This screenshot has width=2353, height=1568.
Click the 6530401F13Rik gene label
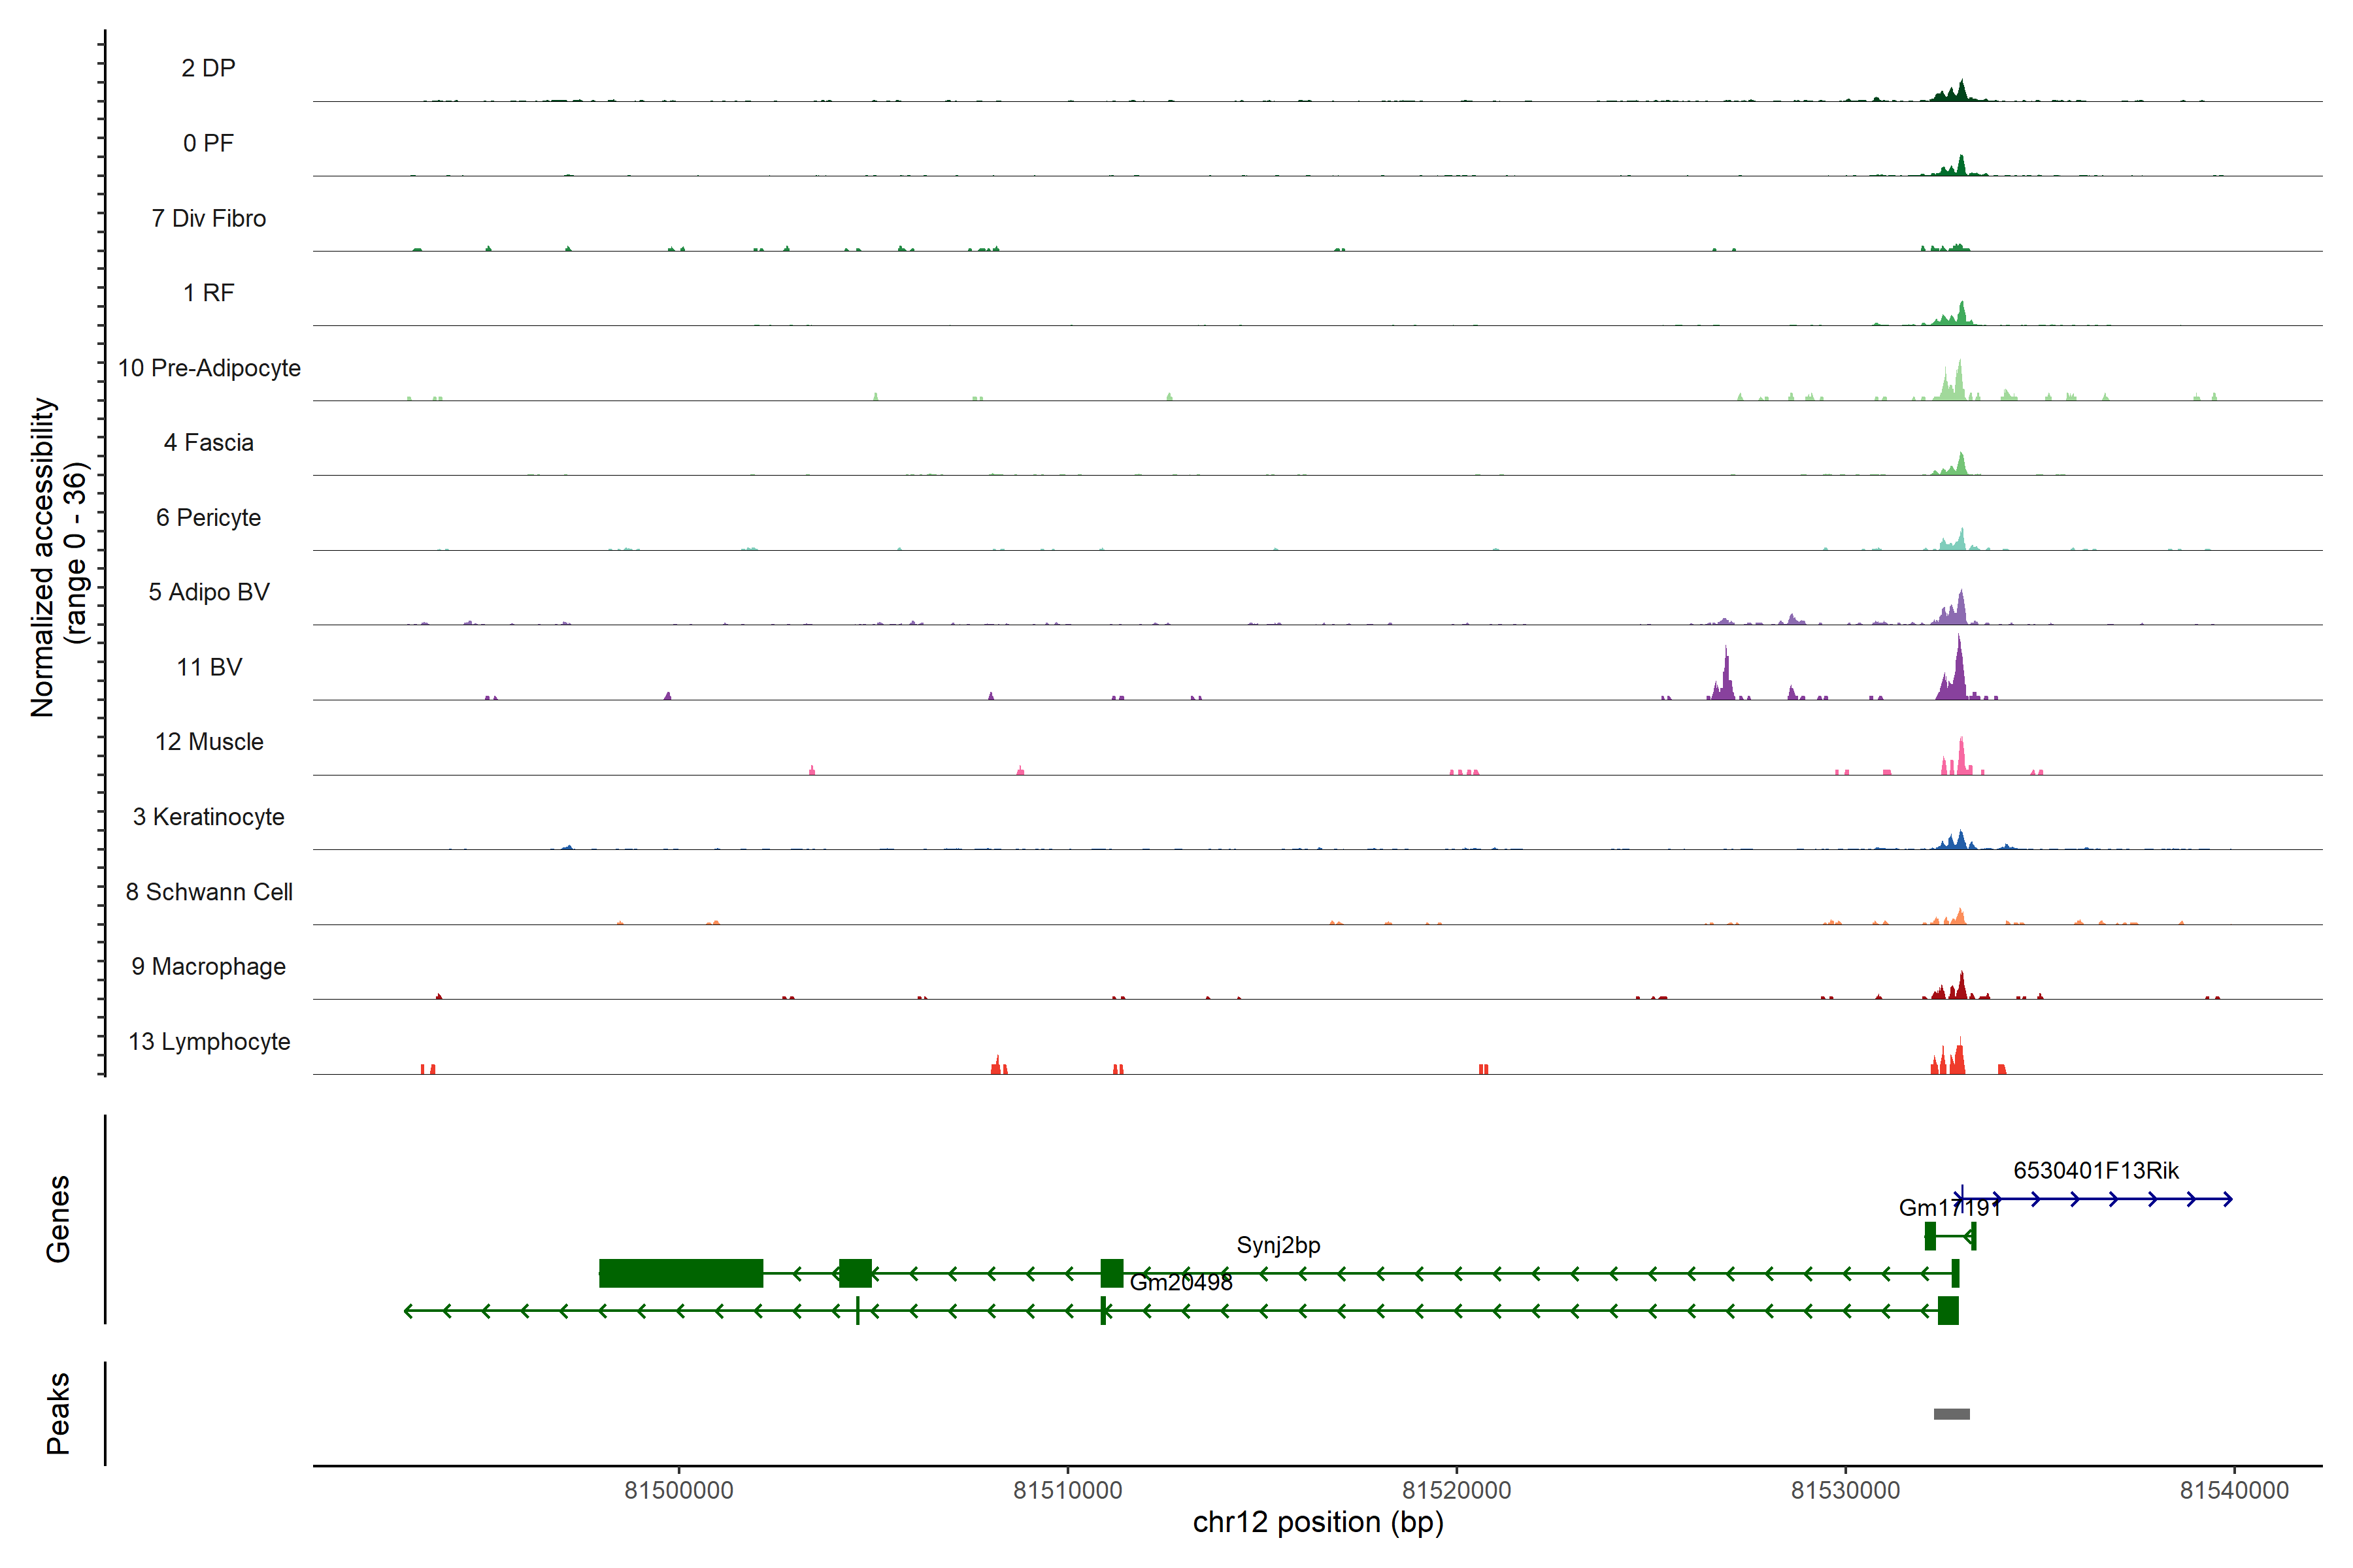[x=2096, y=1170]
